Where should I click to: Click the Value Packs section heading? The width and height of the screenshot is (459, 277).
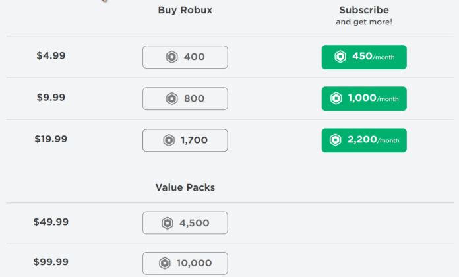pyautogui.click(x=185, y=187)
